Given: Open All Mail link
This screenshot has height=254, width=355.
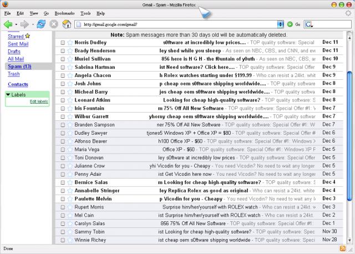Looking at the screenshot, I should point(16,59).
